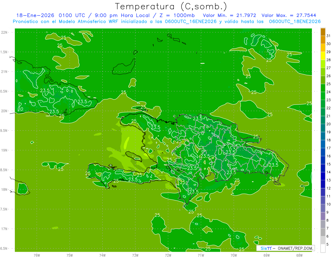The width and height of the screenshot is (336, 259).
Task: Click the "71W" longitude axis label
Action: pos(201,255)
